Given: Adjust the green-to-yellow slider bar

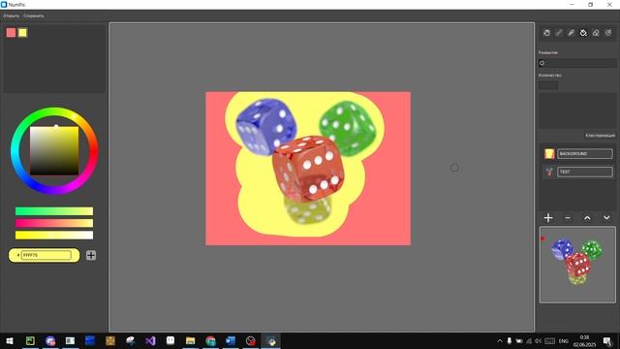Looking at the screenshot, I should click(x=54, y=211).
